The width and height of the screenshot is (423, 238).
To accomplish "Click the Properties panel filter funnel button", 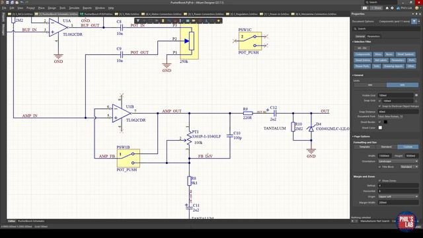I will click(x=414, y=21).
